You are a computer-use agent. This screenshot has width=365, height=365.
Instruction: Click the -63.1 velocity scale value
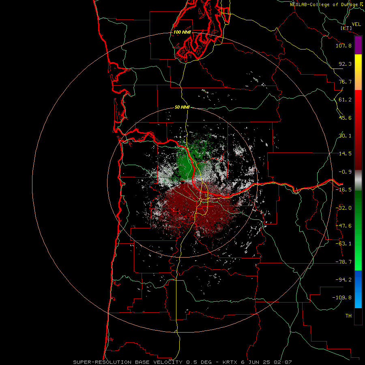344,244
